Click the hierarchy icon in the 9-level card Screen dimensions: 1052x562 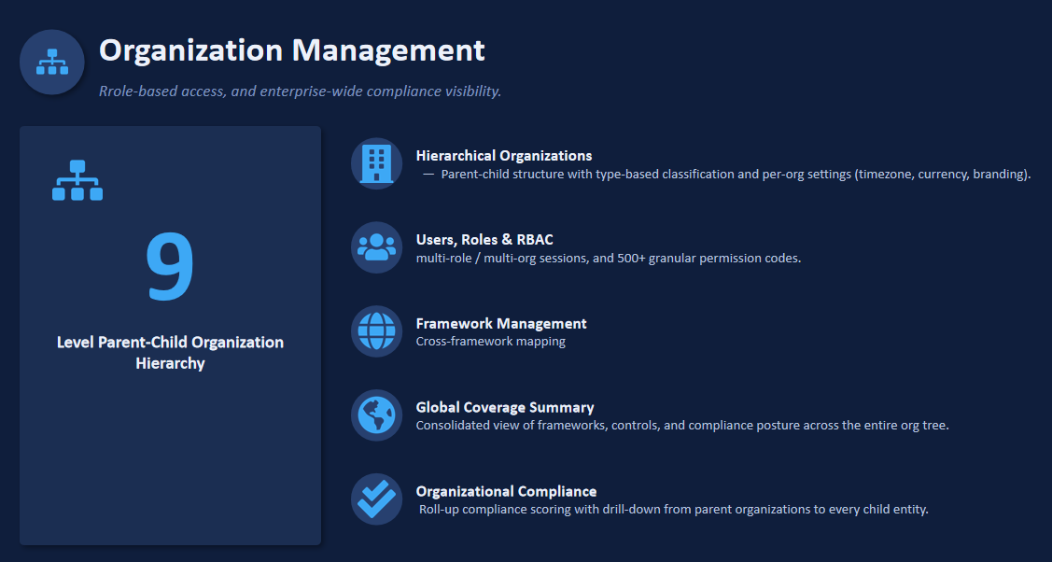click(x=77, y=180)
